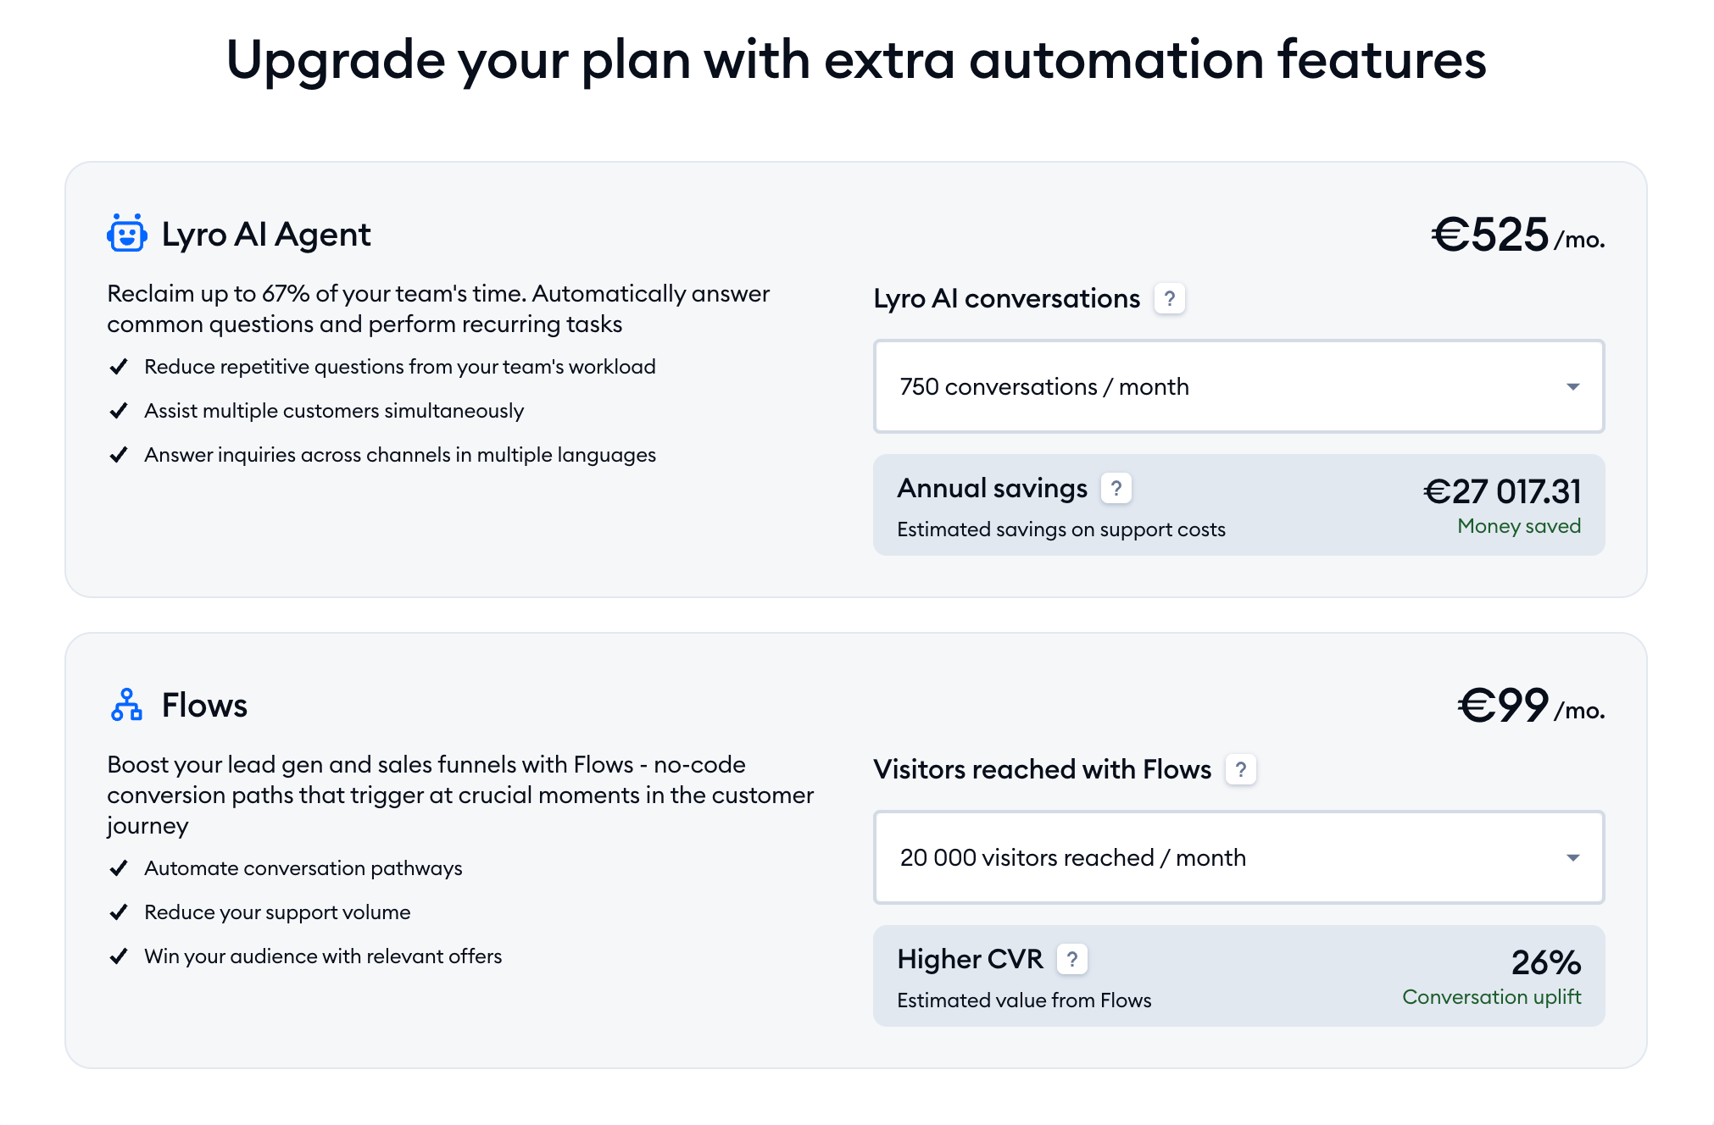Click checkmark next to Reduce repetitive questions
Viewport: 1714px width, 1125px height.
[x=119, y=367]
